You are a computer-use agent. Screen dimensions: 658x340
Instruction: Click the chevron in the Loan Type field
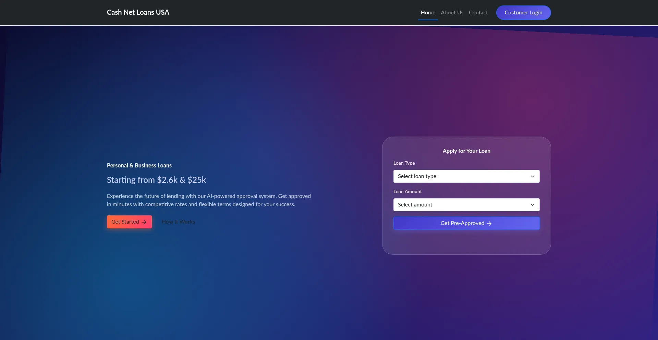tap(533, 176)
